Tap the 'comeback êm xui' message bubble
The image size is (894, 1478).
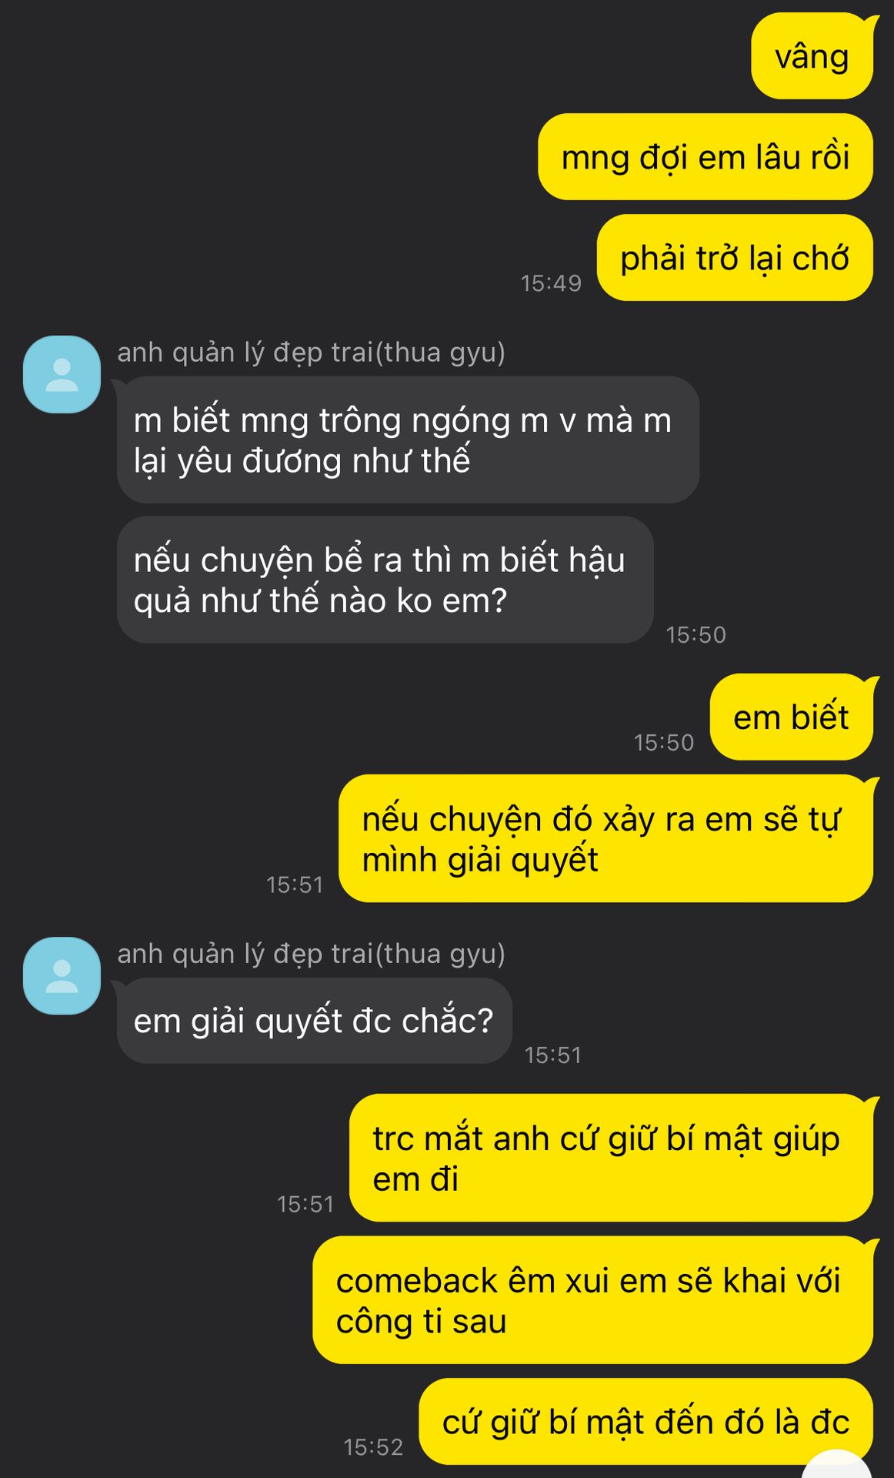pyautogui.click(x=593, y=1300)
